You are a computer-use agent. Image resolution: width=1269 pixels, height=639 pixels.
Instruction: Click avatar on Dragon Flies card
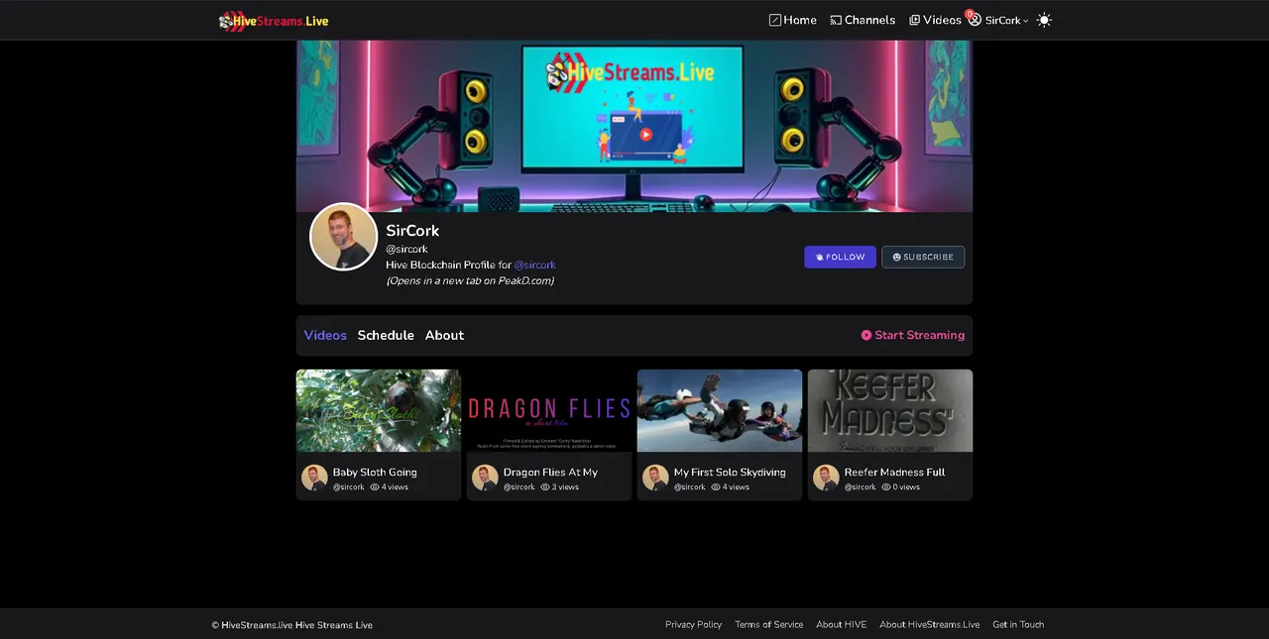click(x=485, y=478)
